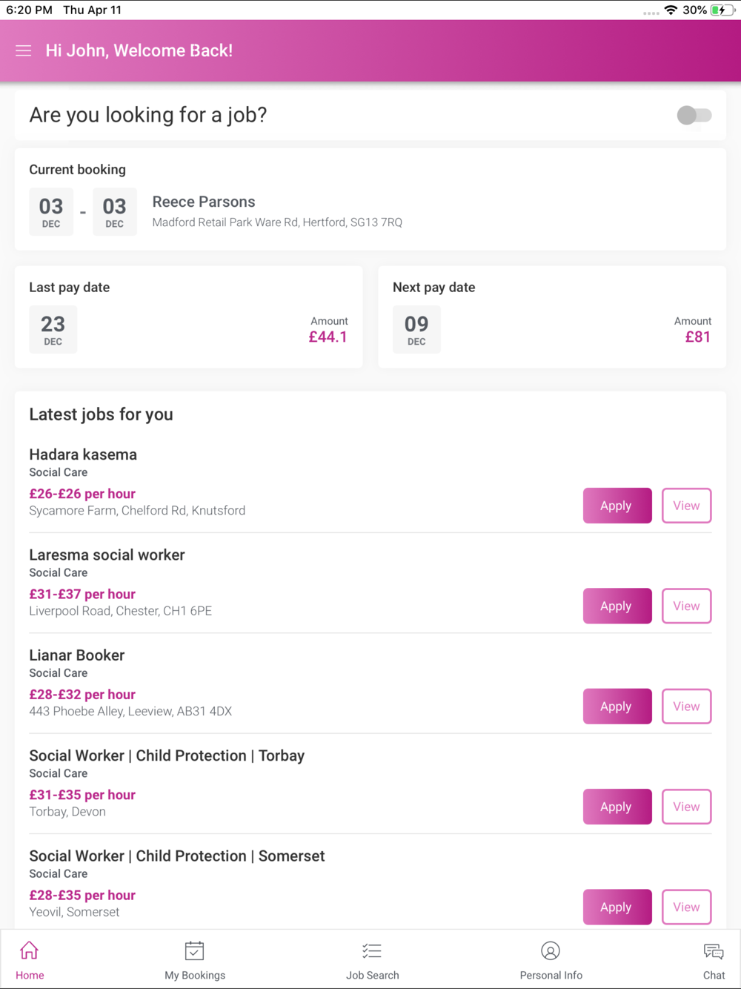This screenshot has width=741, height=989.
Task: Open the Last pay date card
Action: coord(188,317)
